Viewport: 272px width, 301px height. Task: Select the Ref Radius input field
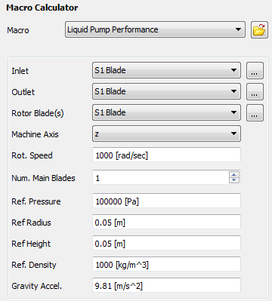tap(166, 222)
